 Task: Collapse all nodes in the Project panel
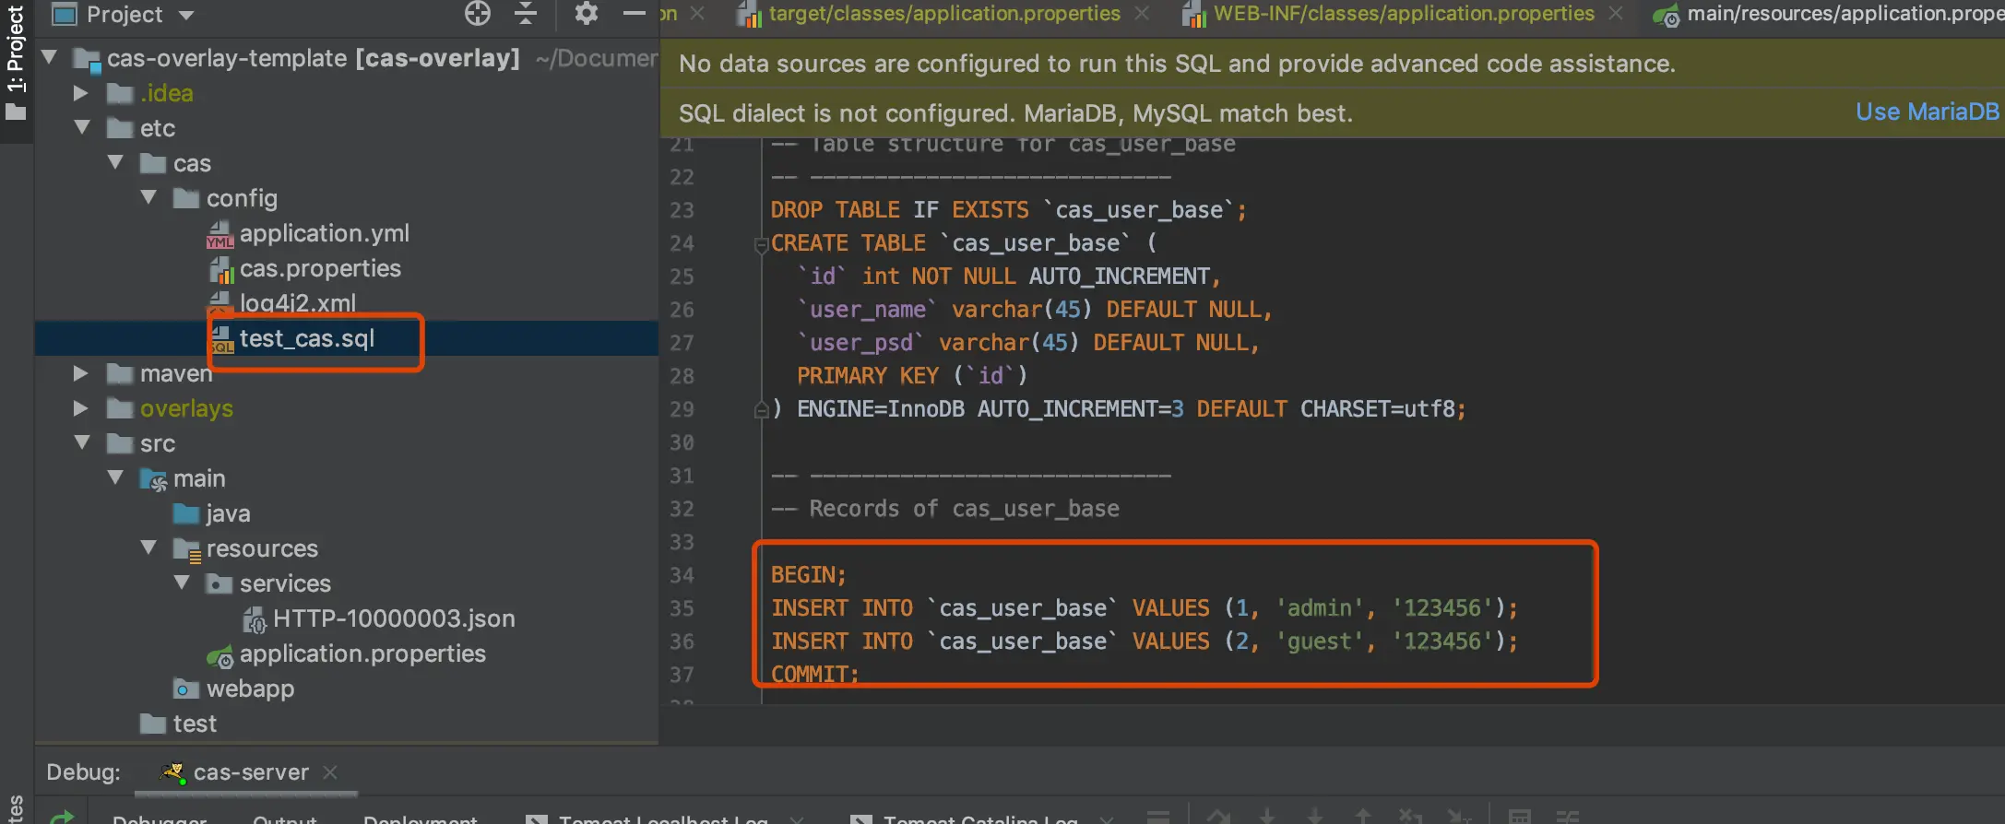click(x=526, y=13)
